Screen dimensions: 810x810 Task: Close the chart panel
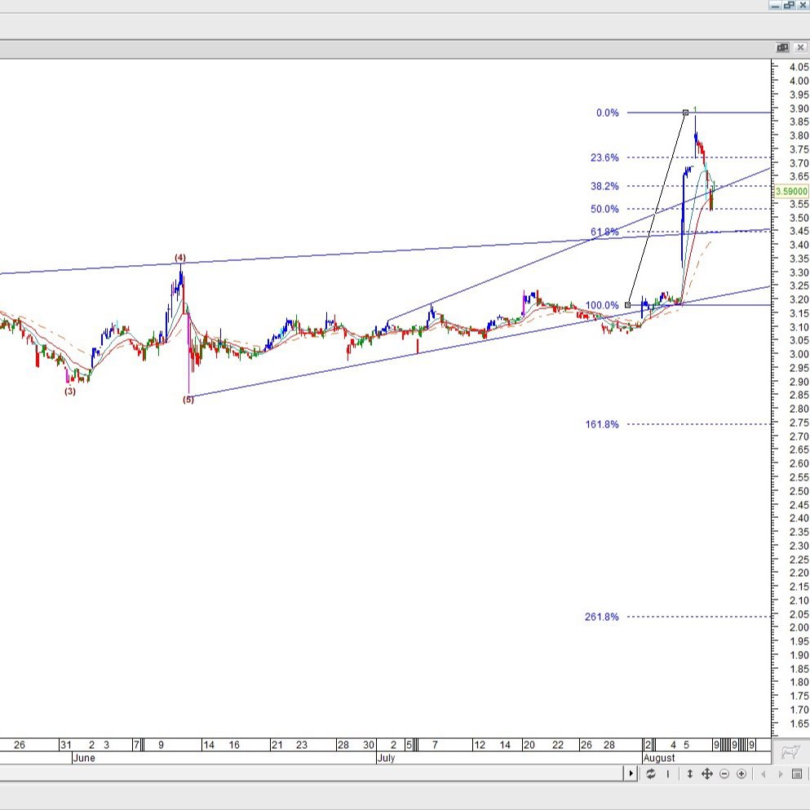800,47
